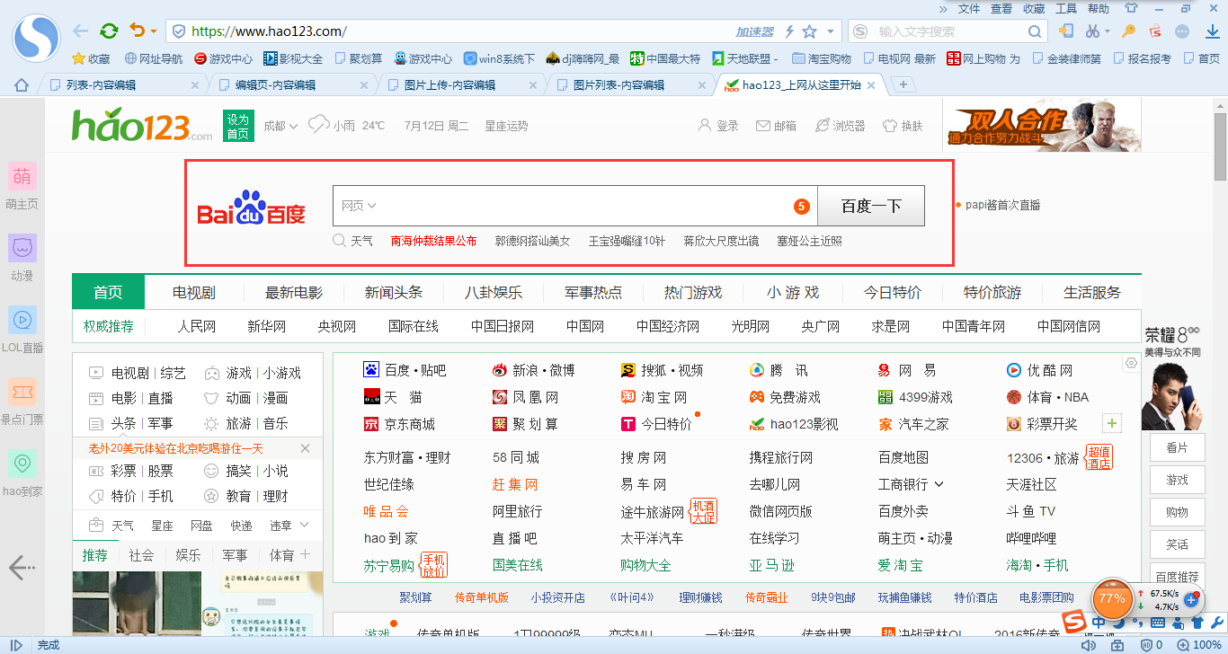Click the 景点门票 sidebar icon
Image resolution: width=1228 pixels, height=654 pixels.
(x=22, y=392)
